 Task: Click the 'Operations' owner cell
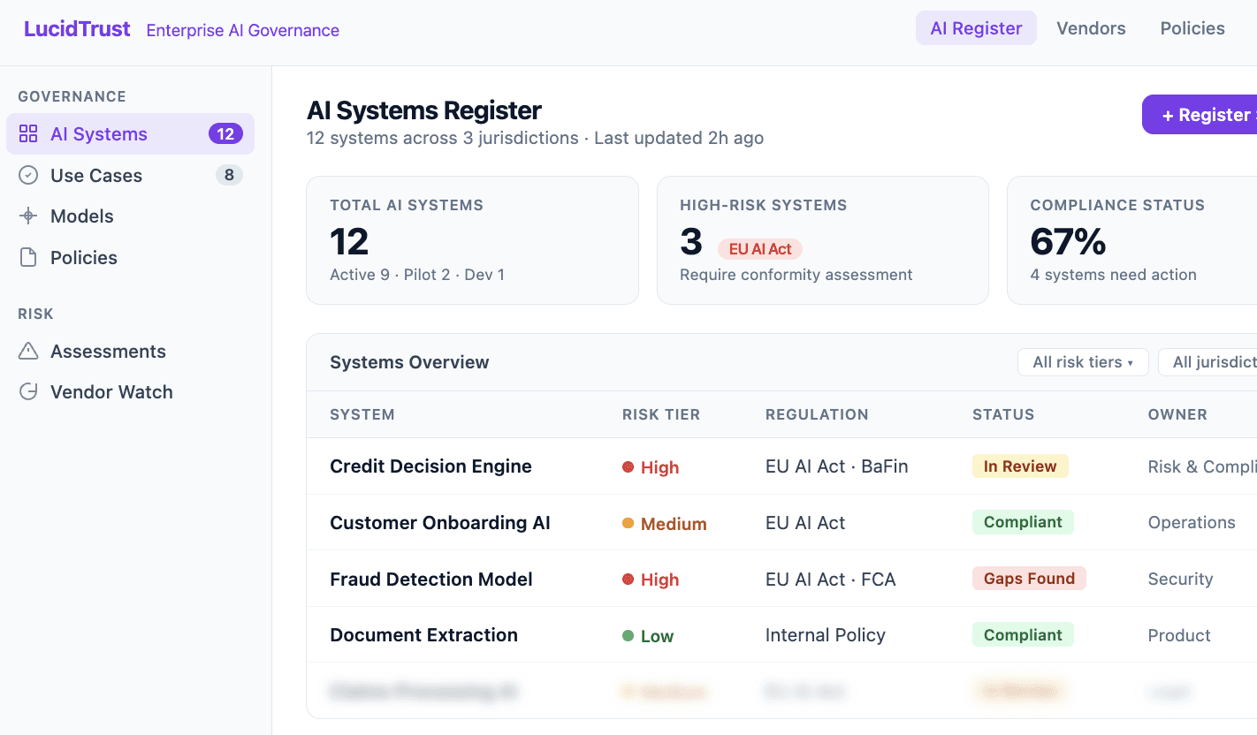point(1192,523)
